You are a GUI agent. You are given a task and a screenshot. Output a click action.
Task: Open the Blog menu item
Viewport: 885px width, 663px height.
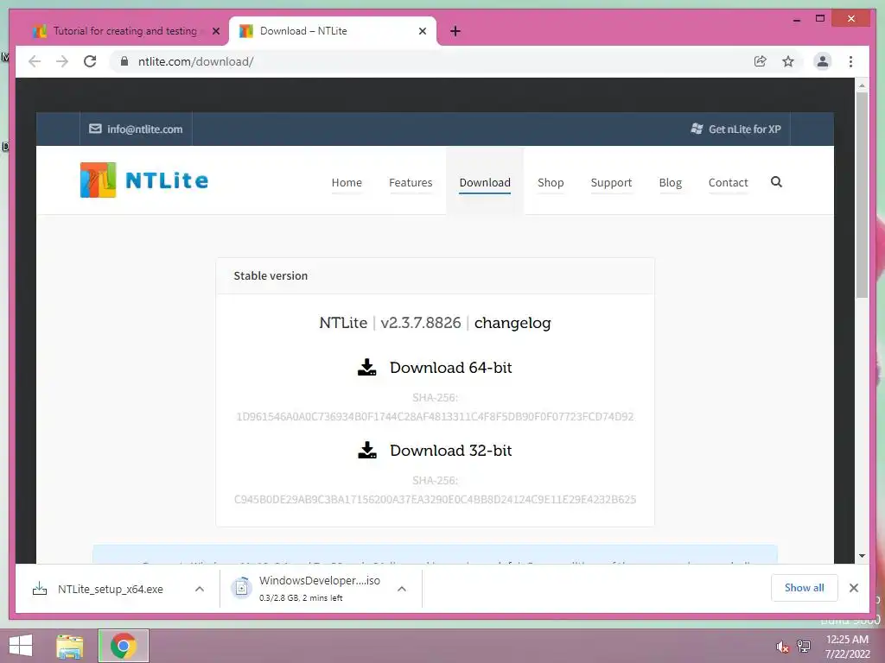pos(670,183)
